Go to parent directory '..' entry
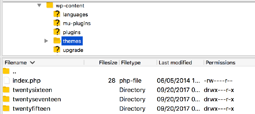The image size is (255, 114). point(14,72)
